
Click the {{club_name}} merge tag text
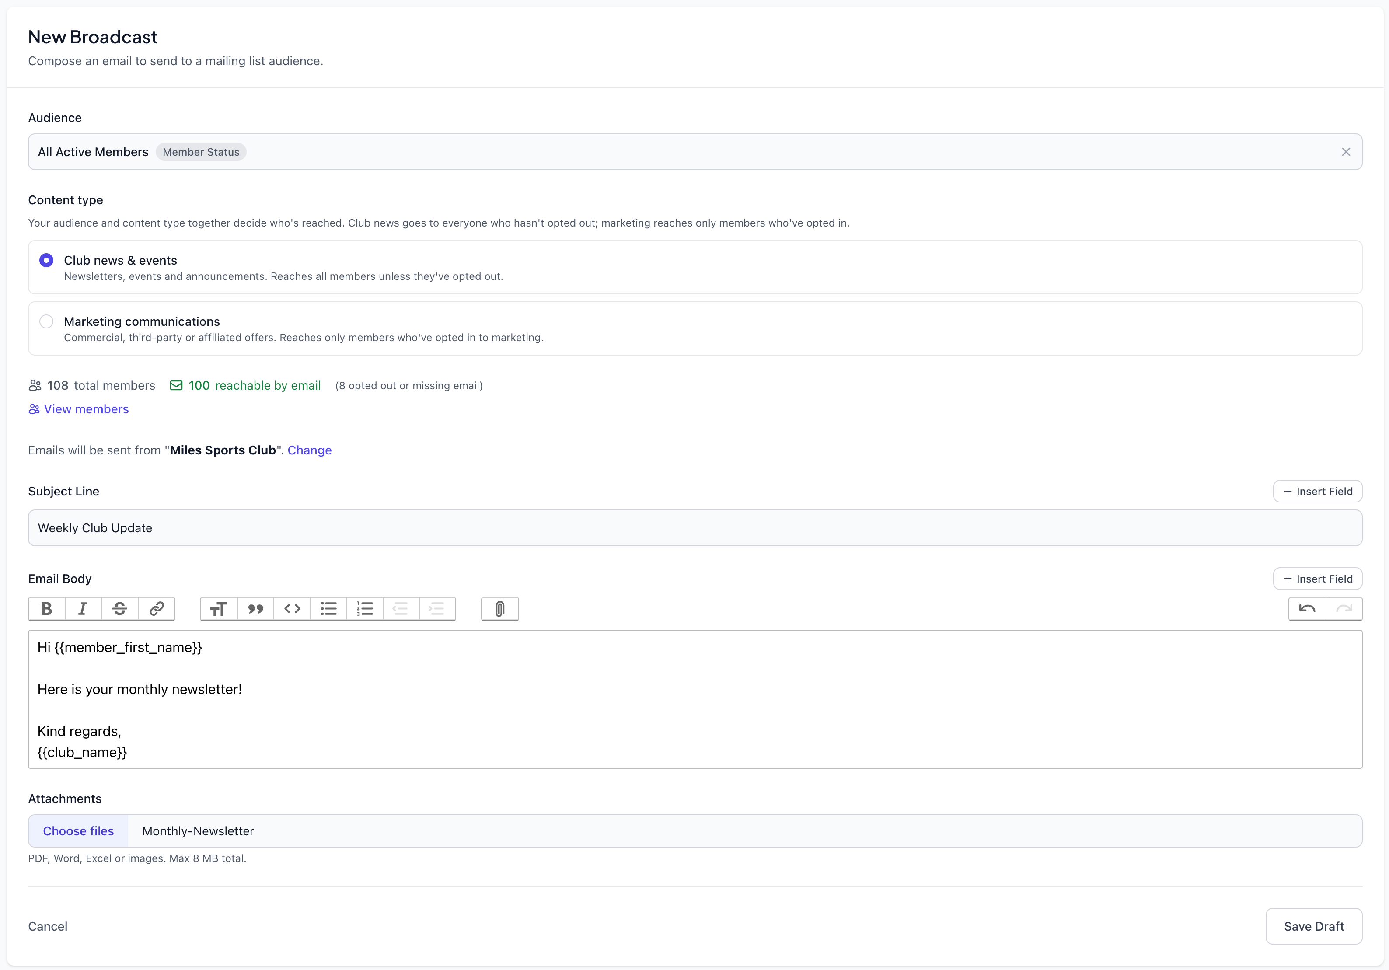(82, 752)
